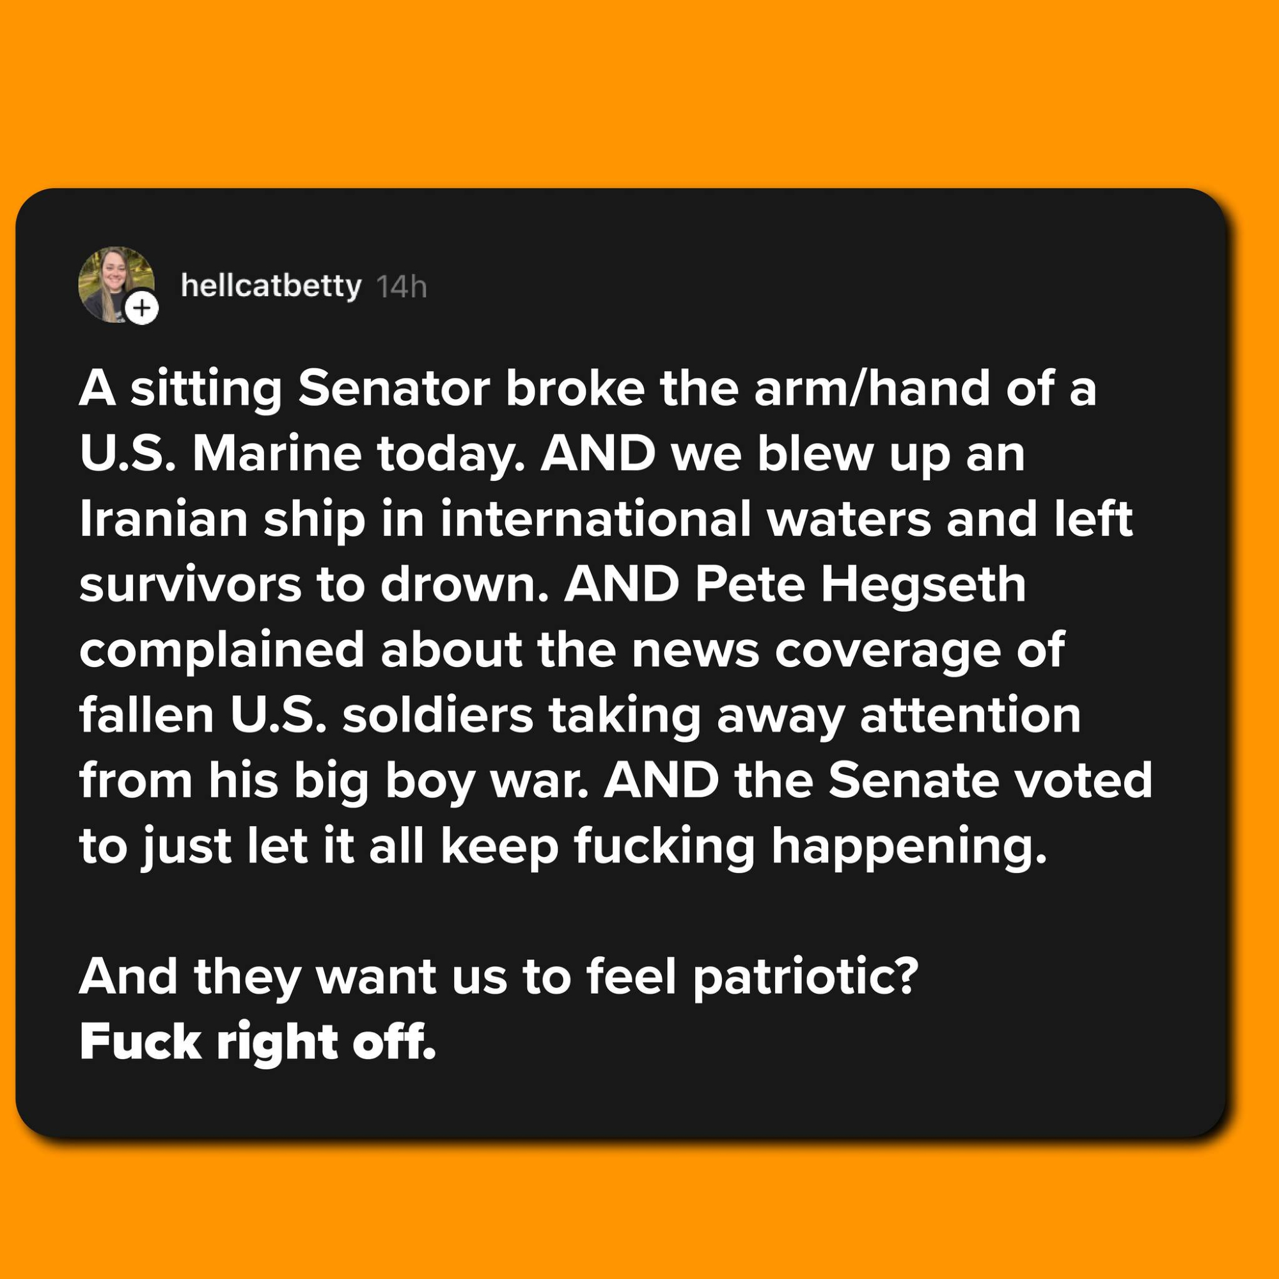Image resolution: width=1279 pixels, height=1279 pixels.
Task: Click the 'fallen U.S. soldiers' line
Action: 306,716
